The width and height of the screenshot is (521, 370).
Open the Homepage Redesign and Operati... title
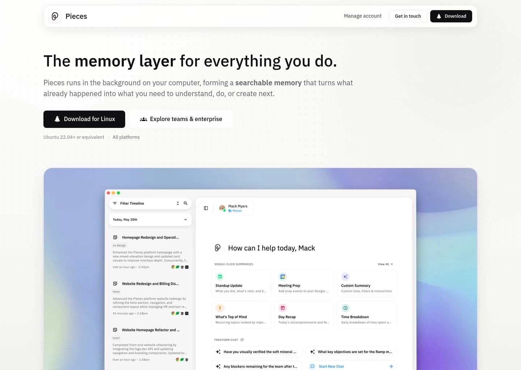pyautogui.click(x=151, y=237)
